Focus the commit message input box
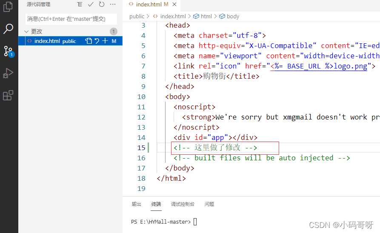This screenshot has width=380, height=233. (x=71, y=19)
